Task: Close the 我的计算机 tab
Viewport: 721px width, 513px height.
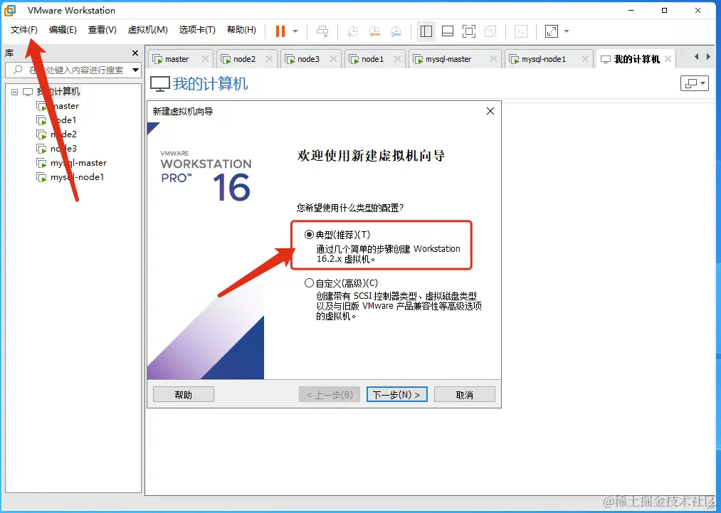Action: click(x=668, y=59)
